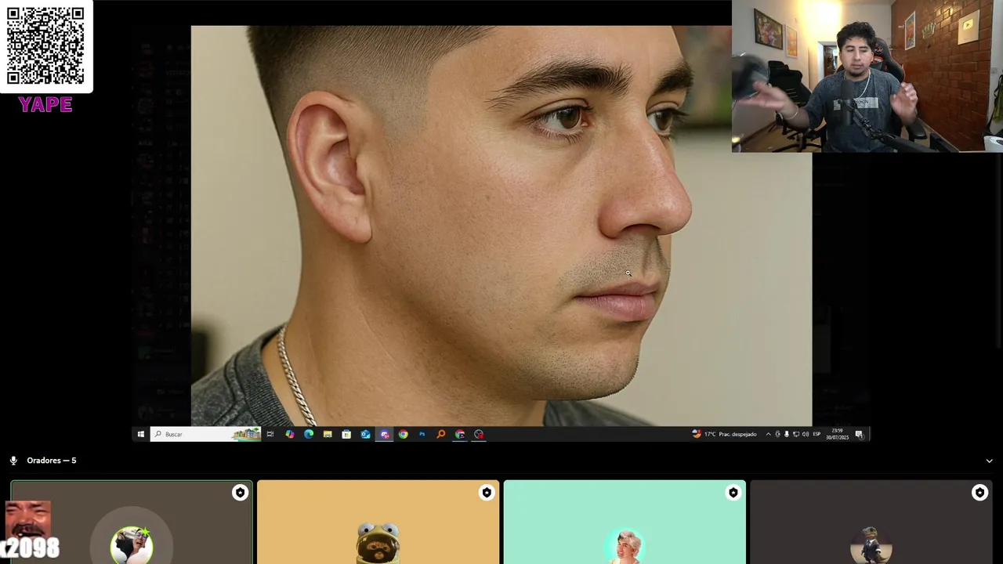Screen dimensions: 1003x564
Task: Select the frog avatar on the yellow card
Action: (x=378, y=544)
